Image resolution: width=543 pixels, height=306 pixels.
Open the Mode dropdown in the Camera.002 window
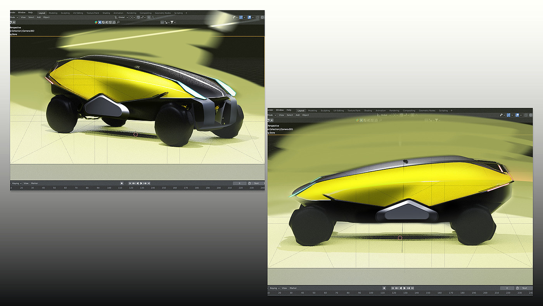(14, 17)
